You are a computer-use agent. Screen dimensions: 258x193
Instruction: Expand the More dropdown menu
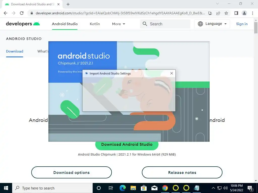click(118, 24)
